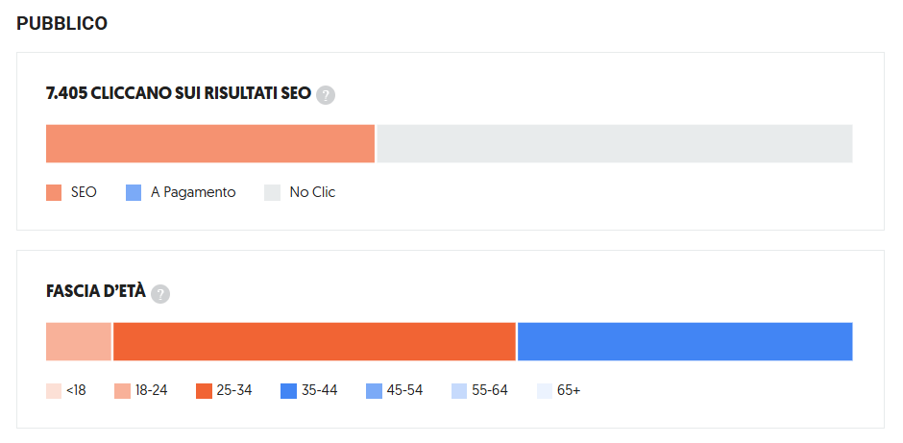Click the A Pagamento blue legend square
This screenshot has width=903, height=443.
click(134, 193)
